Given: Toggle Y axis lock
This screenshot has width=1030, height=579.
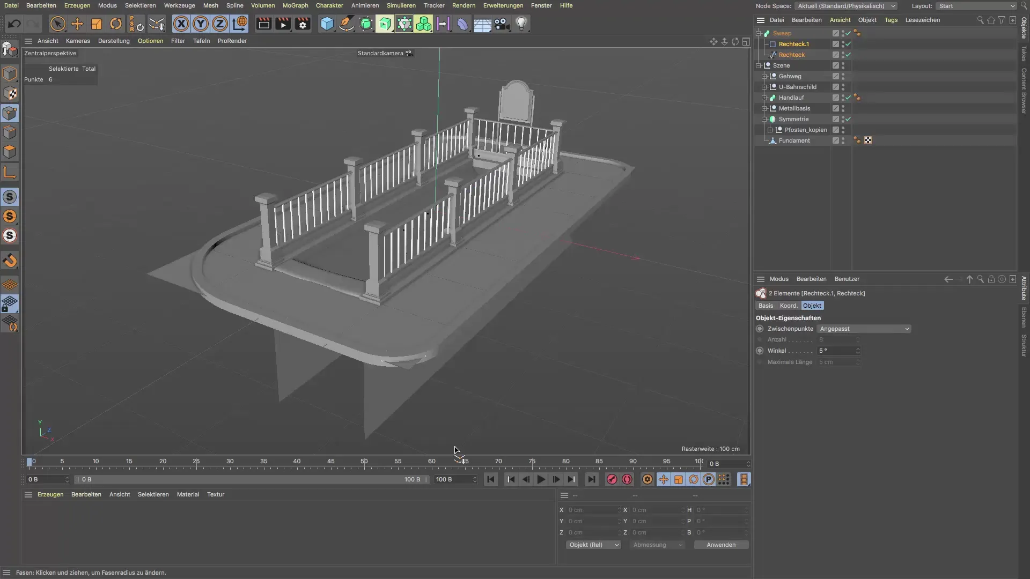Looking at the screenshot, I should (x=201, y=24).
